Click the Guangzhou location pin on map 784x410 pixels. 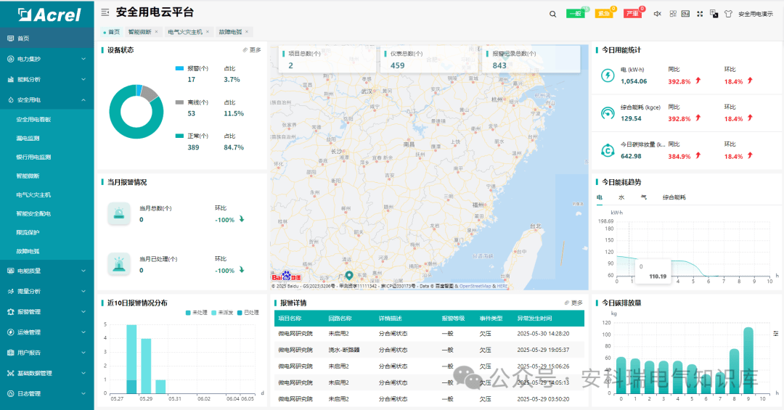[349, 275]
